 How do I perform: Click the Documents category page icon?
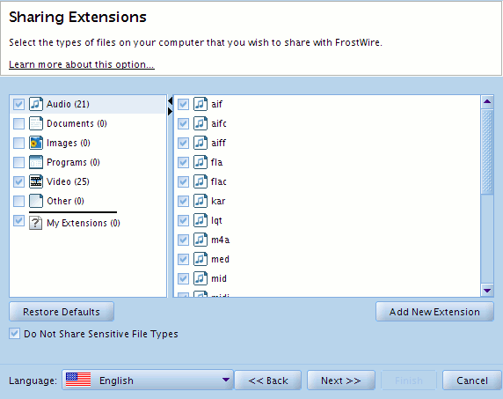click(35, 123)
